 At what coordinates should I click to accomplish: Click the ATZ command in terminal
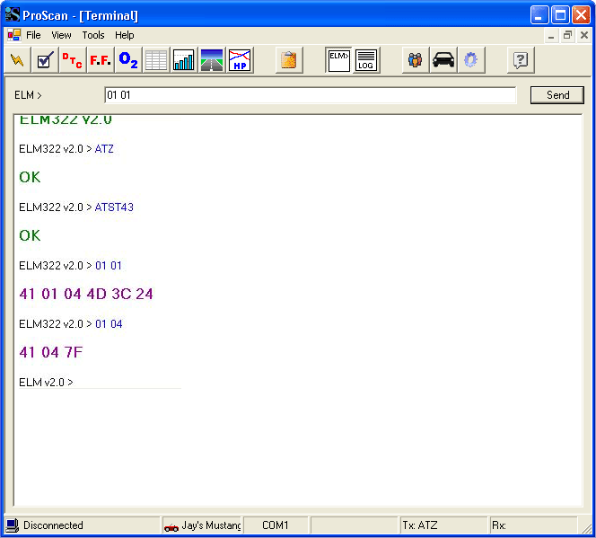coord(104,149)
